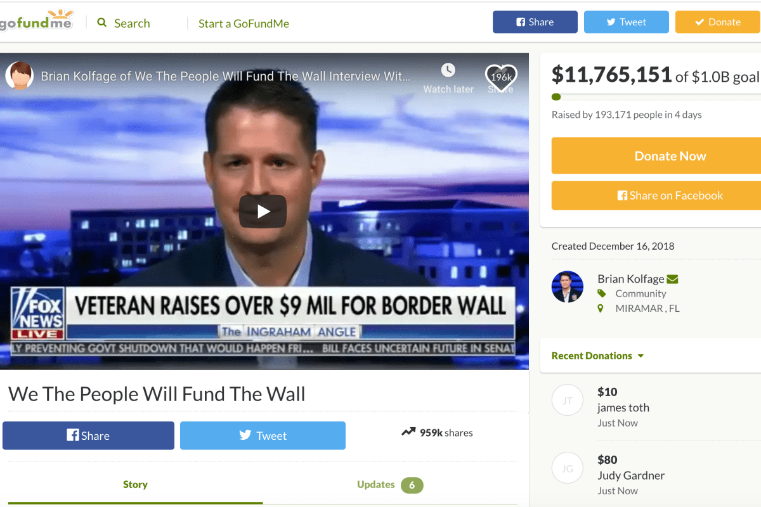Click the header Tweet button
Screen dimensions: 761x507
tap(626, 22)
